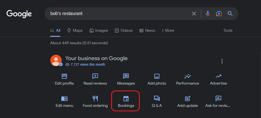The height and width of the screenshot is (118, 261).
Task: Open Food ordering fork icon
Action: click(x=95, y=99)
